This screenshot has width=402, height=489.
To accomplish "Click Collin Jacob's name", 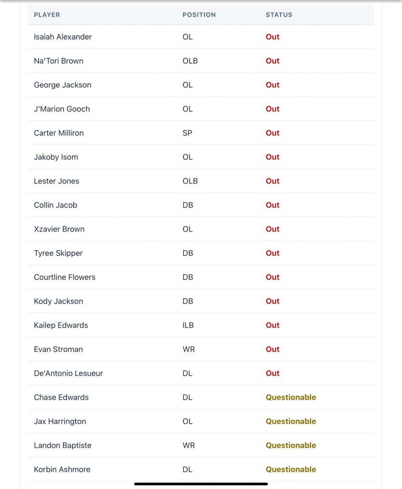I will [x=55, y=205].
